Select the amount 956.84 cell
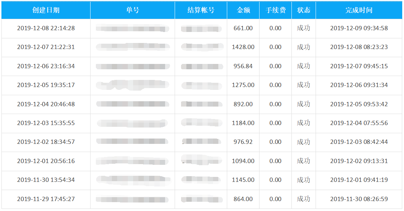The image size is (404, 211). 243,66
